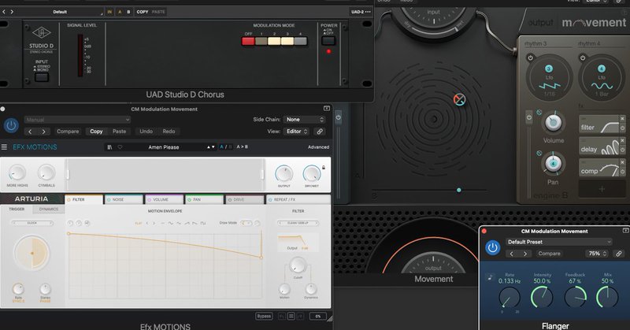Select modulation mode OFF red button
The image size is (630, 330).
point(248,41)
